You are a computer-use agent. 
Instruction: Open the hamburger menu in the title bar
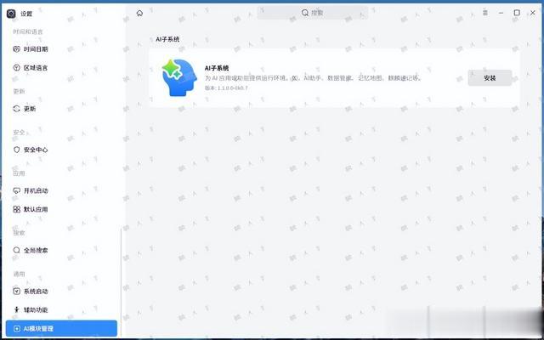click(x=485, y=13)
